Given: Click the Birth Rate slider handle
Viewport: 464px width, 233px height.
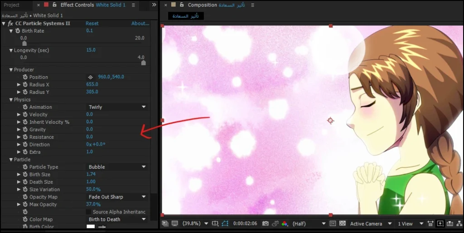Looking at the screenshot, I should (24, 44).
